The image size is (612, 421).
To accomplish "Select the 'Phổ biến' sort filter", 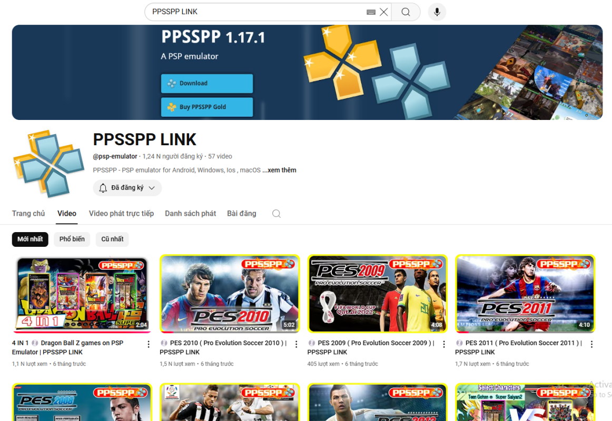I will click(x=72, y=239).
